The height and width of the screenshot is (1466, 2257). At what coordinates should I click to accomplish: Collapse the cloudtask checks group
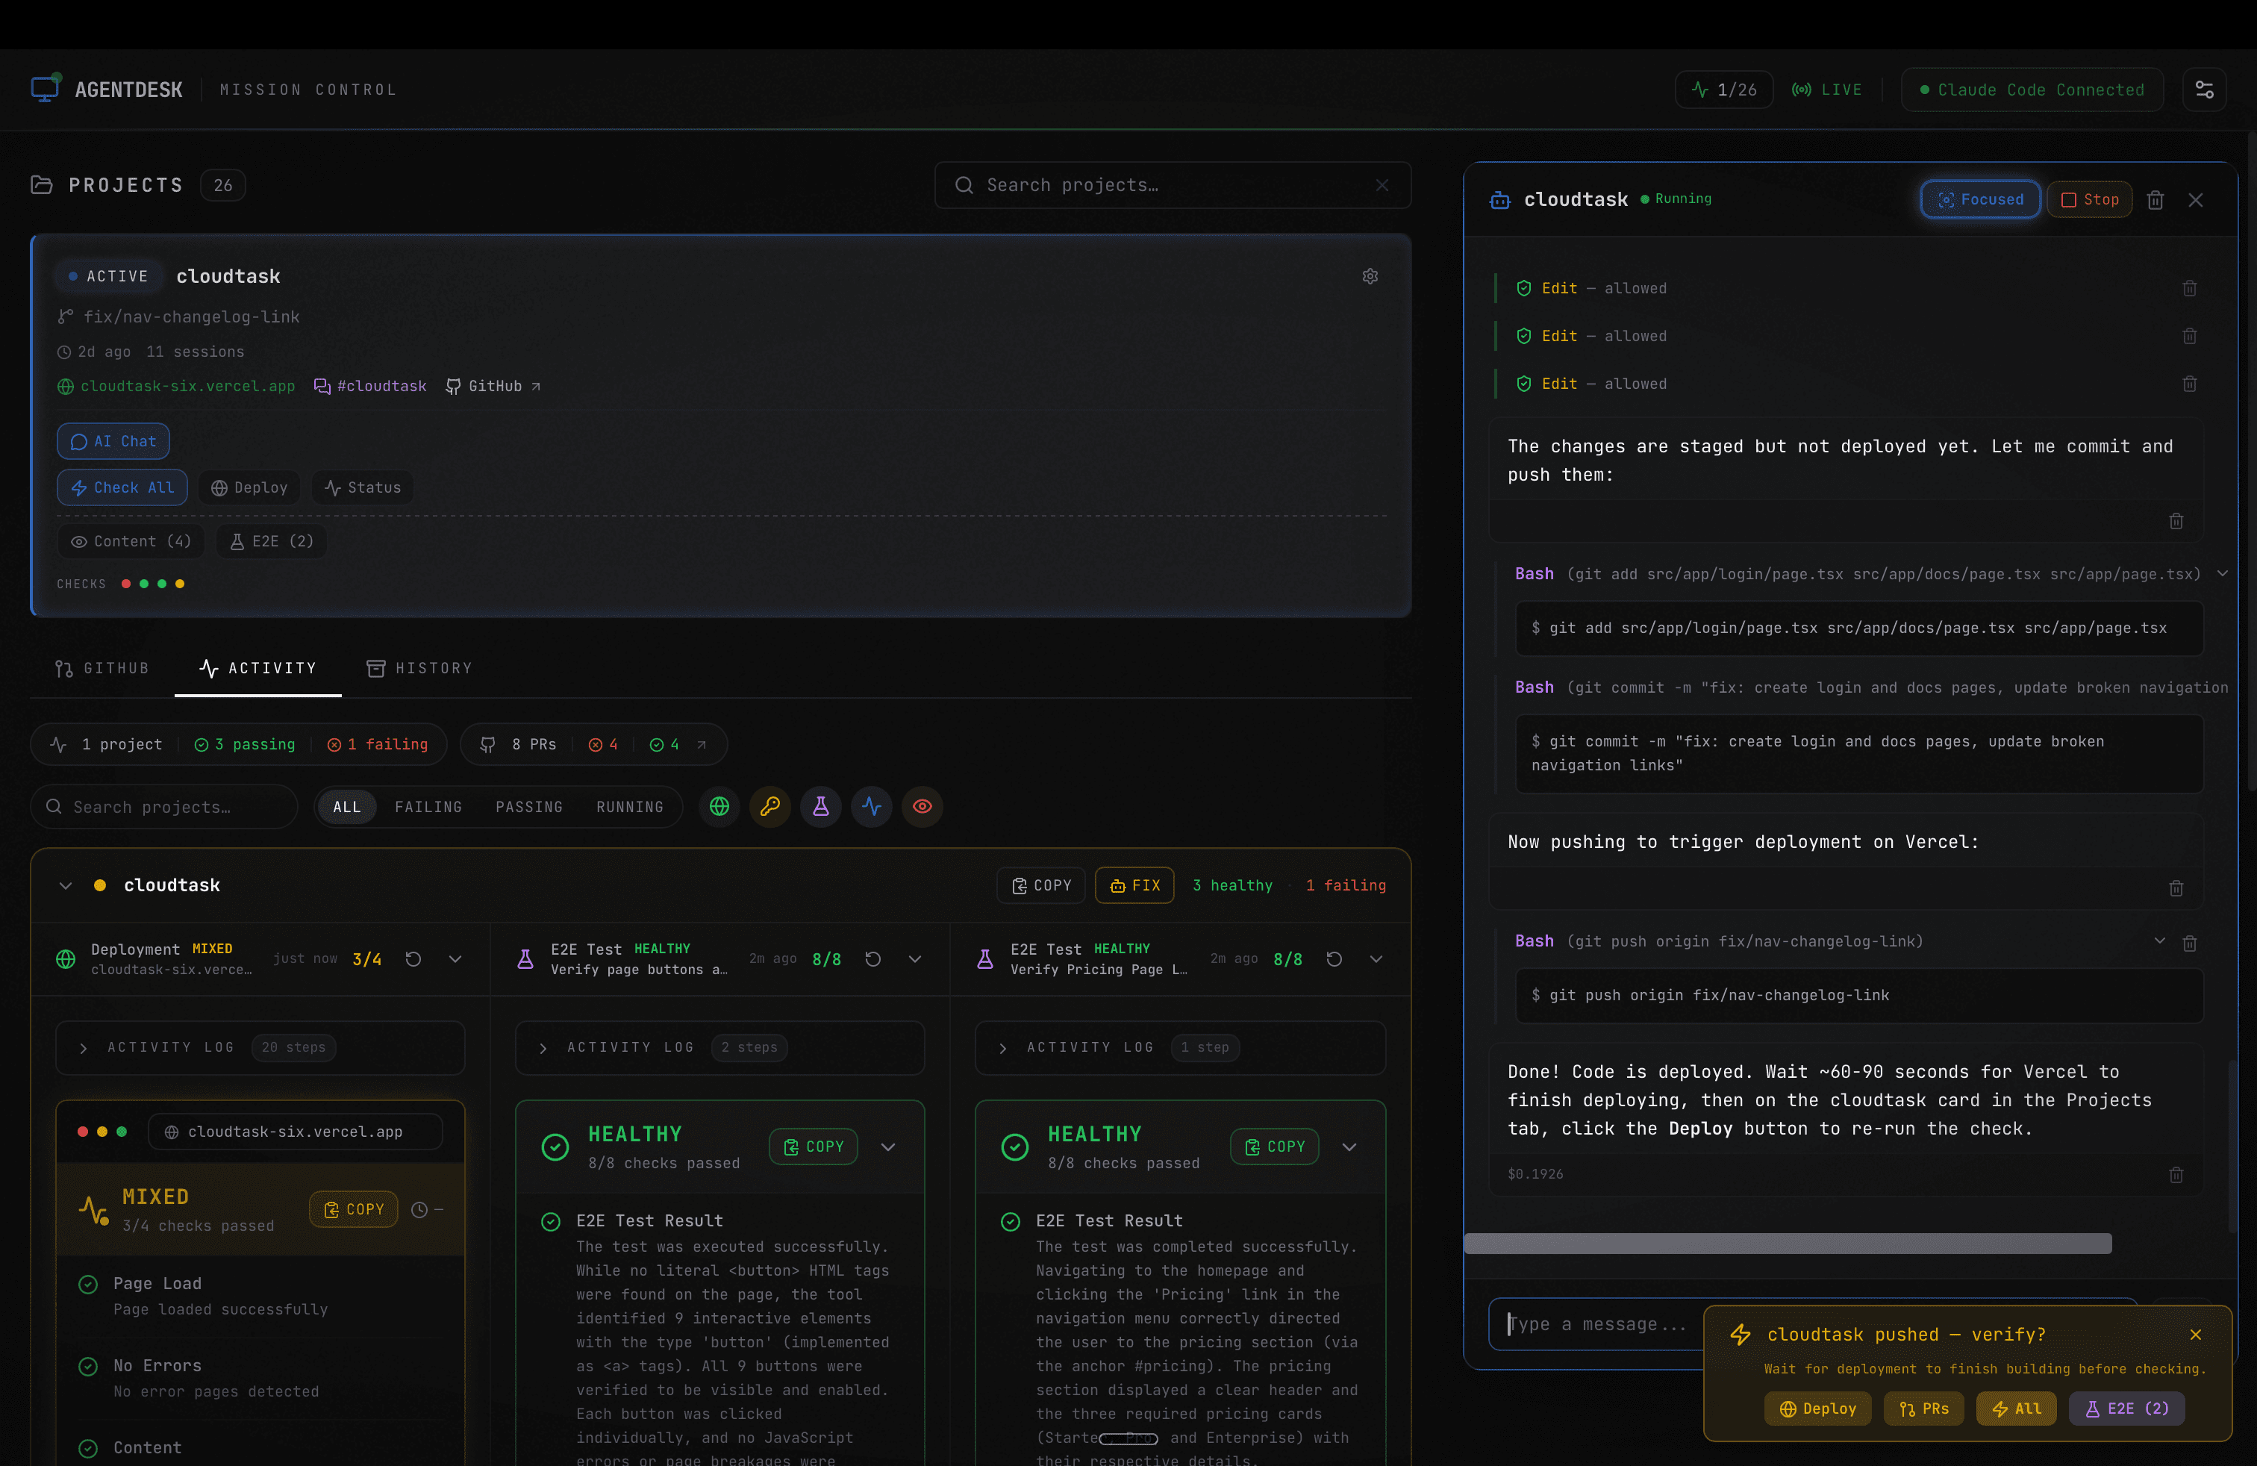click(66, 885)
